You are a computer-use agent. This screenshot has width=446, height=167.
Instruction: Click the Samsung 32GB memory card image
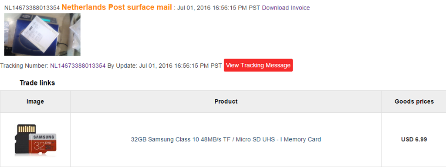(x=35, y=140)
